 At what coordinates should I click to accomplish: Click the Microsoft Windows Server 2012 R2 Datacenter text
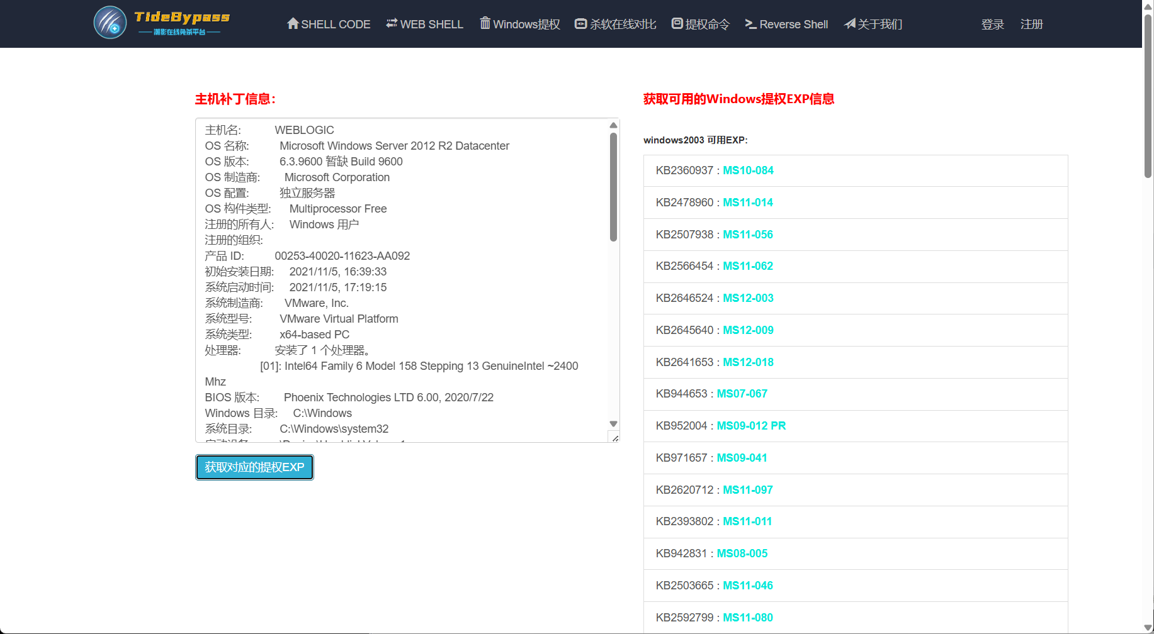[395, 146]
